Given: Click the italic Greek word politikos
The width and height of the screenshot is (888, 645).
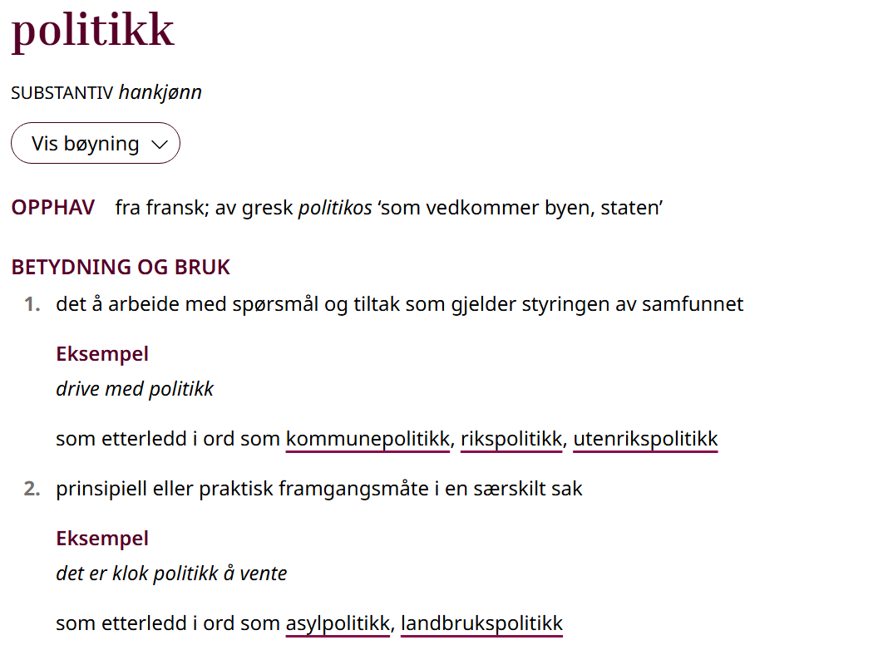Looking at the screenshot, I should point(335,208).
